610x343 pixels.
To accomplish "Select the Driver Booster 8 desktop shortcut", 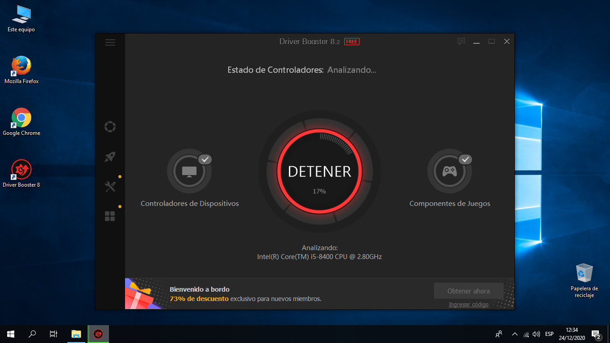I will (x=21, y=174).
